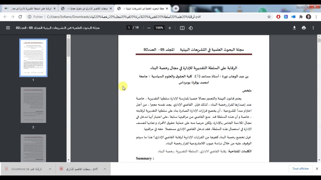This screenshot has width=321, height=180.
Task: Select page 2 thumbnail
Action: 33,105
